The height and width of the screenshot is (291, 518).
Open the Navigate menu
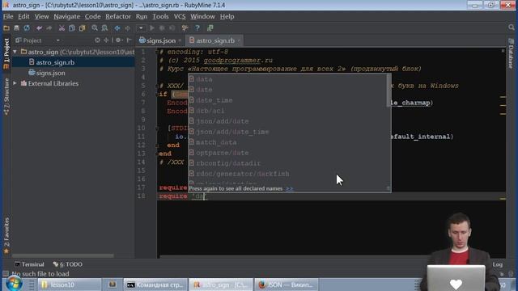click(66, 16)
